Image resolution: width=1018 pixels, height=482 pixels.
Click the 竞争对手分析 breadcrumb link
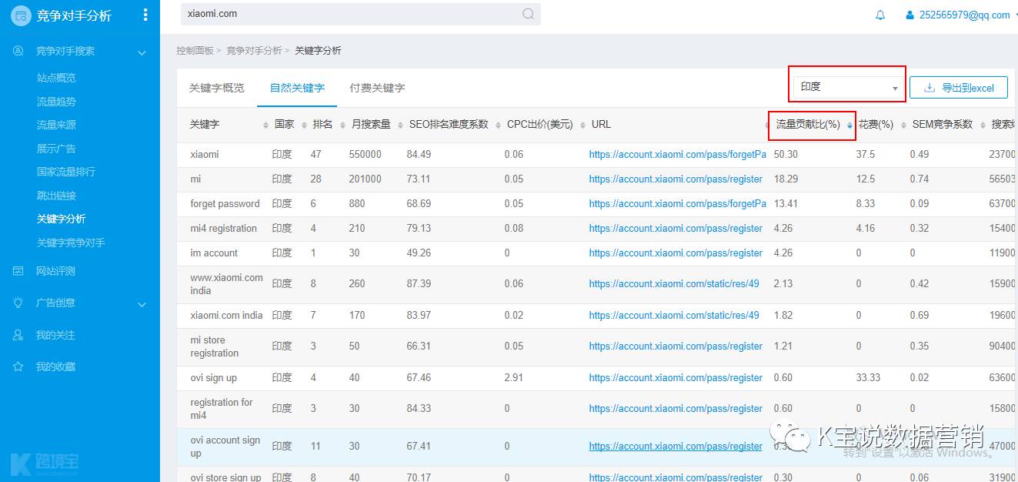coord(254,51)
